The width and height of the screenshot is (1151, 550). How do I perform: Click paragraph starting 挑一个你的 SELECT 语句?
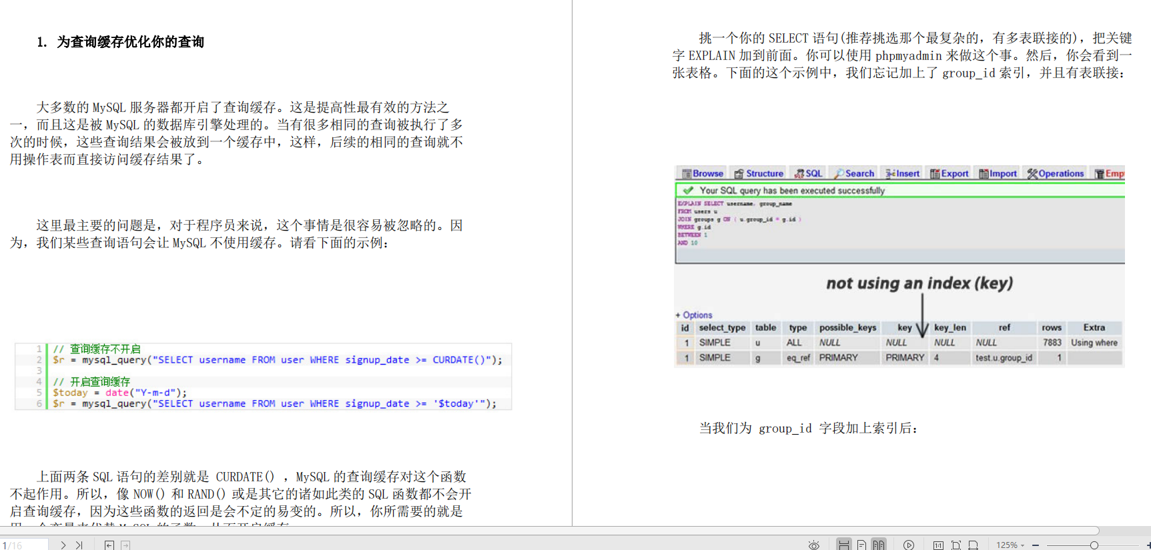click(902, 55)
